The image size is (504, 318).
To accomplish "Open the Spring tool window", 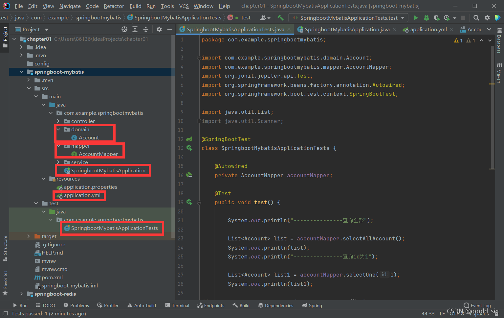I will 312,306.
